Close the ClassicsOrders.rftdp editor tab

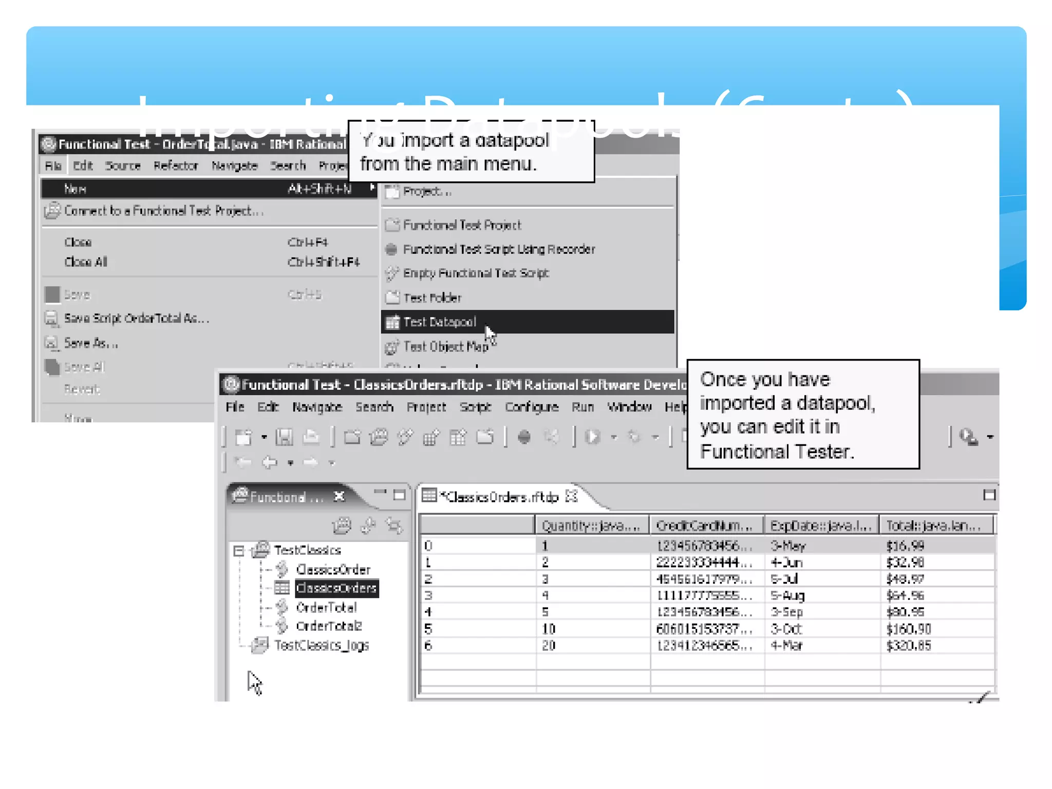coord(571,496)
